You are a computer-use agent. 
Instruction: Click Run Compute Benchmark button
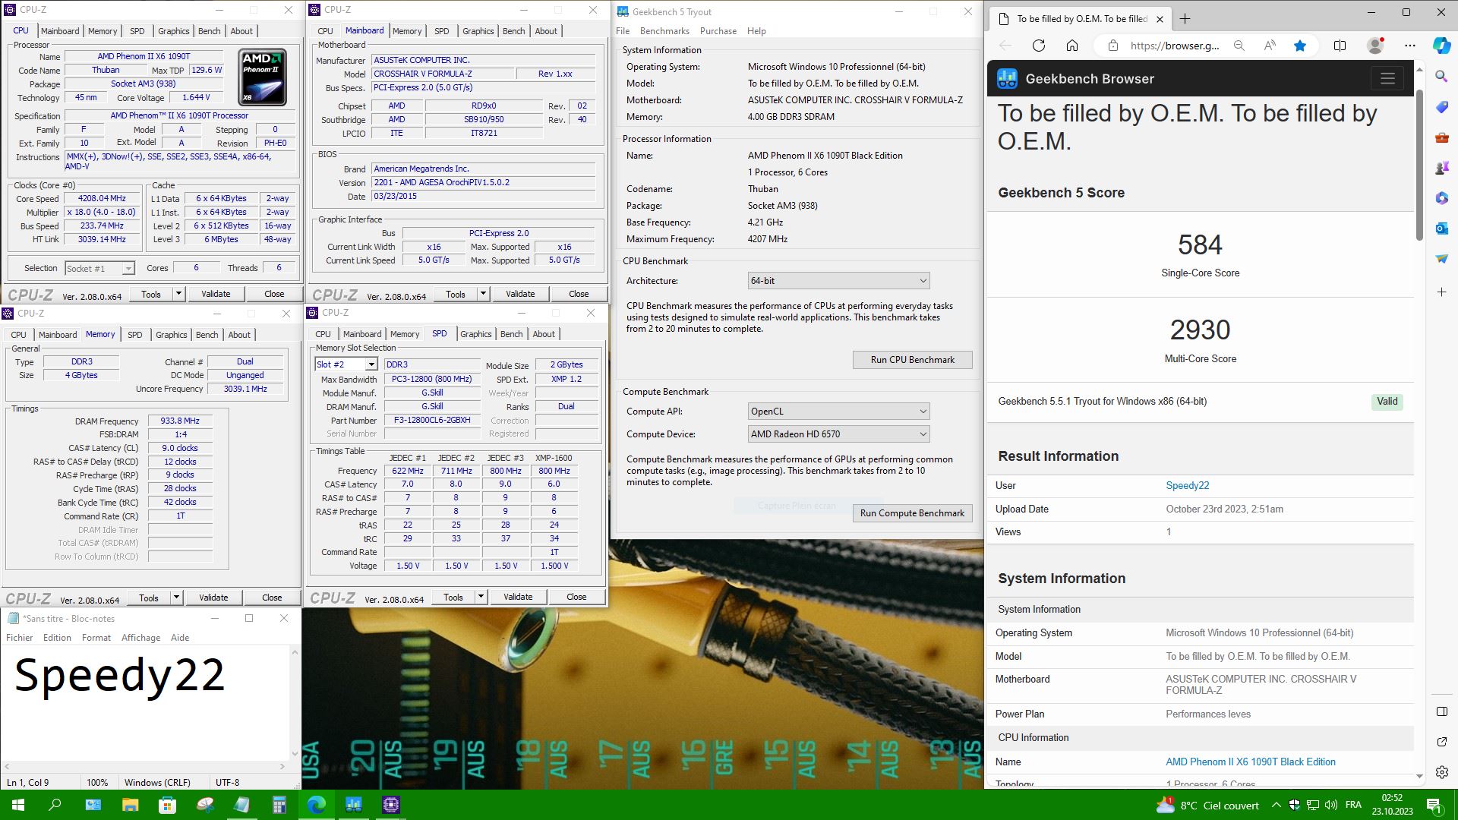912,513
